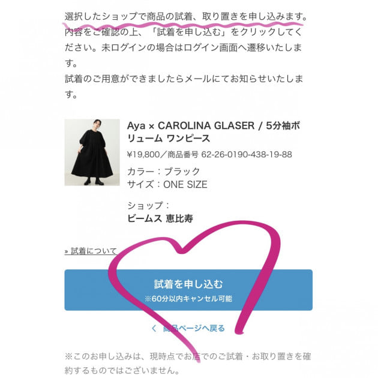Click the ショップ: label
The width and height of the screenshot is (378, 378).
(148, 206)
